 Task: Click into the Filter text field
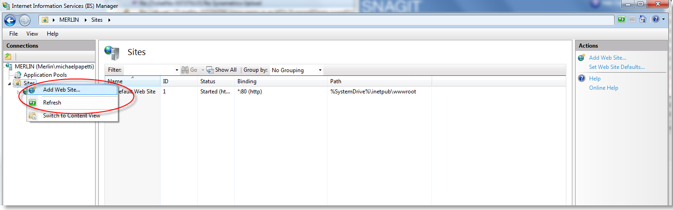tap(149, 70)
